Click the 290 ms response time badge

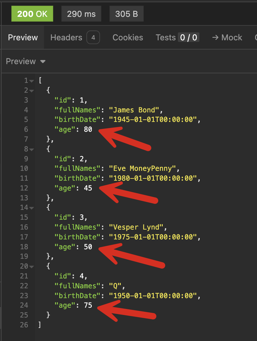(81, 14)
